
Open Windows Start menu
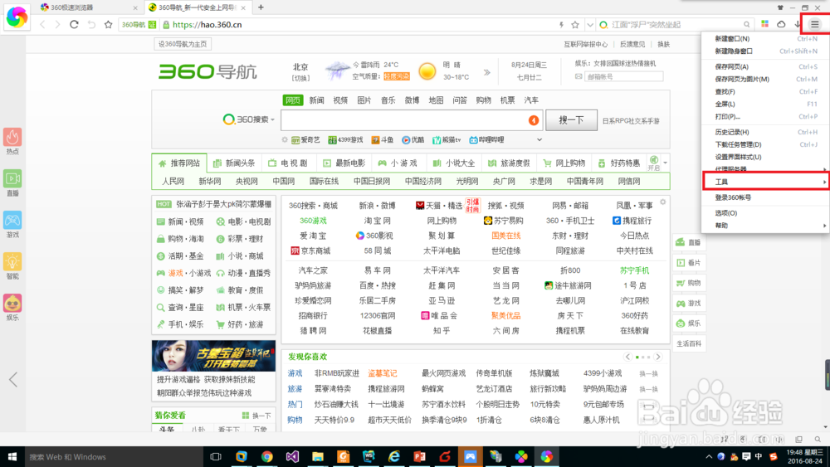tap(12, 456)
